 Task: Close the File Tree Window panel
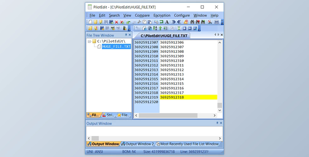[x=130, y=35]
